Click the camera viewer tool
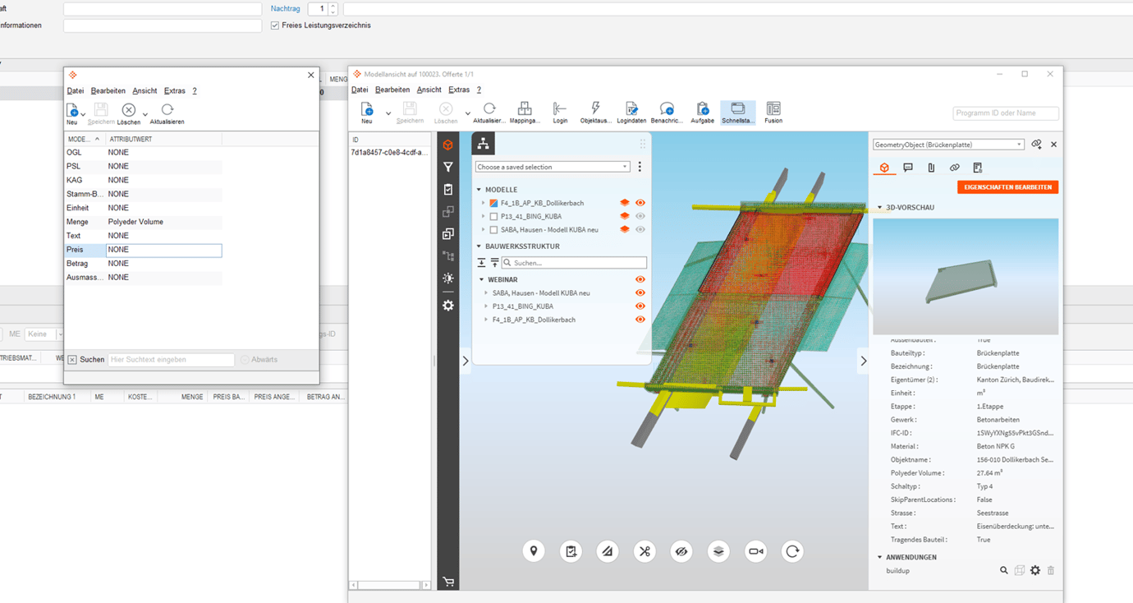Screen dimensions: 1133x603 tap(755, 551)
